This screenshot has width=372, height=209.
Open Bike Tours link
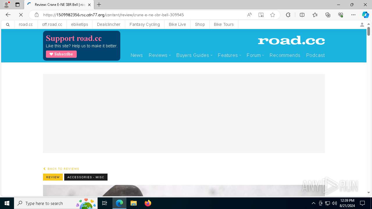(x=224, y=24)
